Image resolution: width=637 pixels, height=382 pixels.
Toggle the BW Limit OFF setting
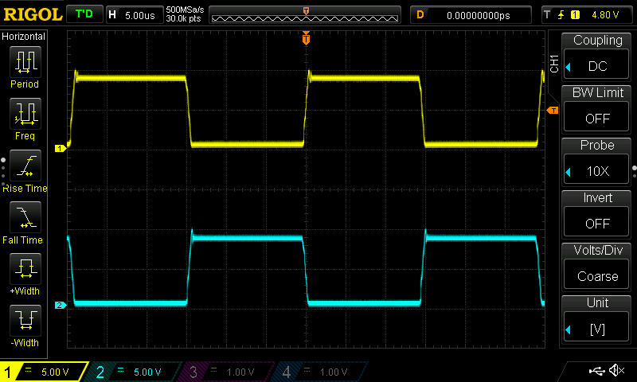[x=597, y=109]
